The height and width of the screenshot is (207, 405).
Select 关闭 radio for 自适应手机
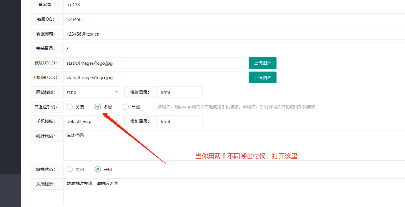[70, 107]
